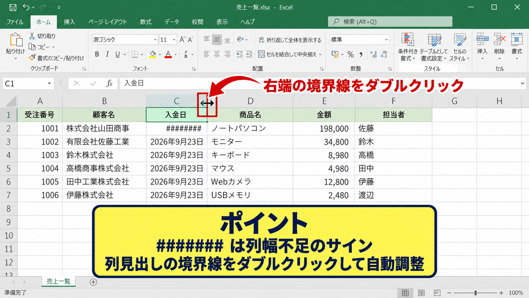
Task: Click the Increase Indent icon
Action: (x=249, y=54)
